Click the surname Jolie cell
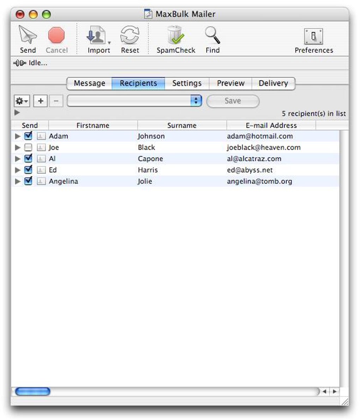 coord(145,181)
